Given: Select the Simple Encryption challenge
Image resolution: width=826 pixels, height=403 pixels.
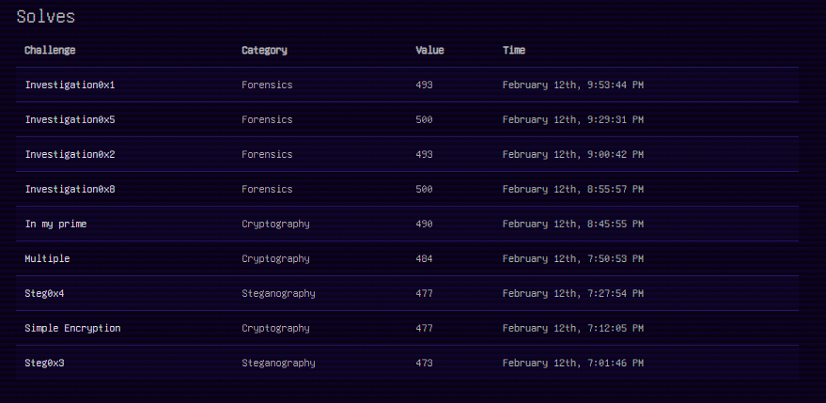Looking at the screenshot, I should tap(72, 329).
